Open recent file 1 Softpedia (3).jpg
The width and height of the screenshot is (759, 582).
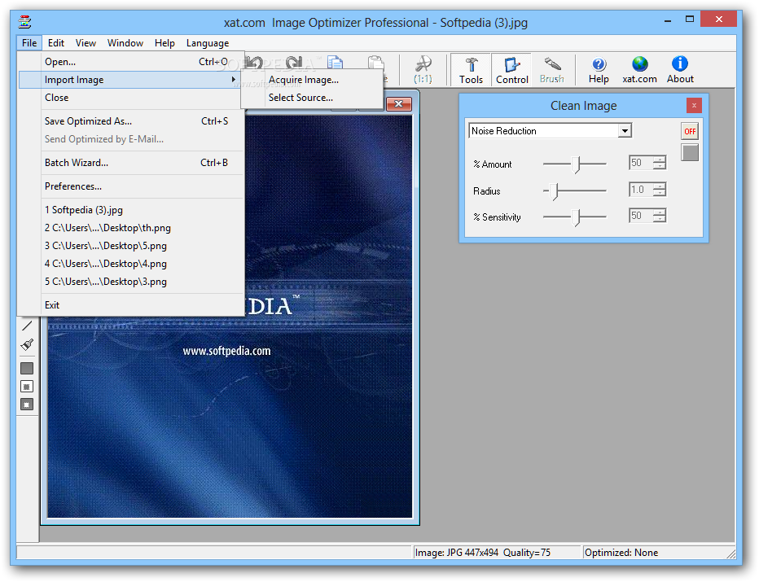click(x=130, y=210)
